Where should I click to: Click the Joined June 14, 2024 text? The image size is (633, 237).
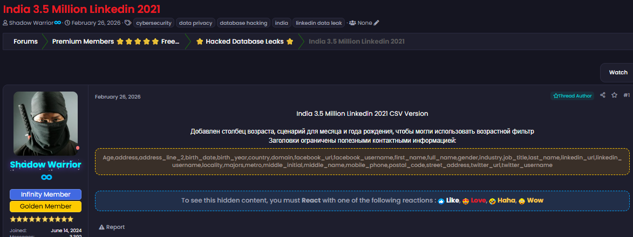[46, 230]
